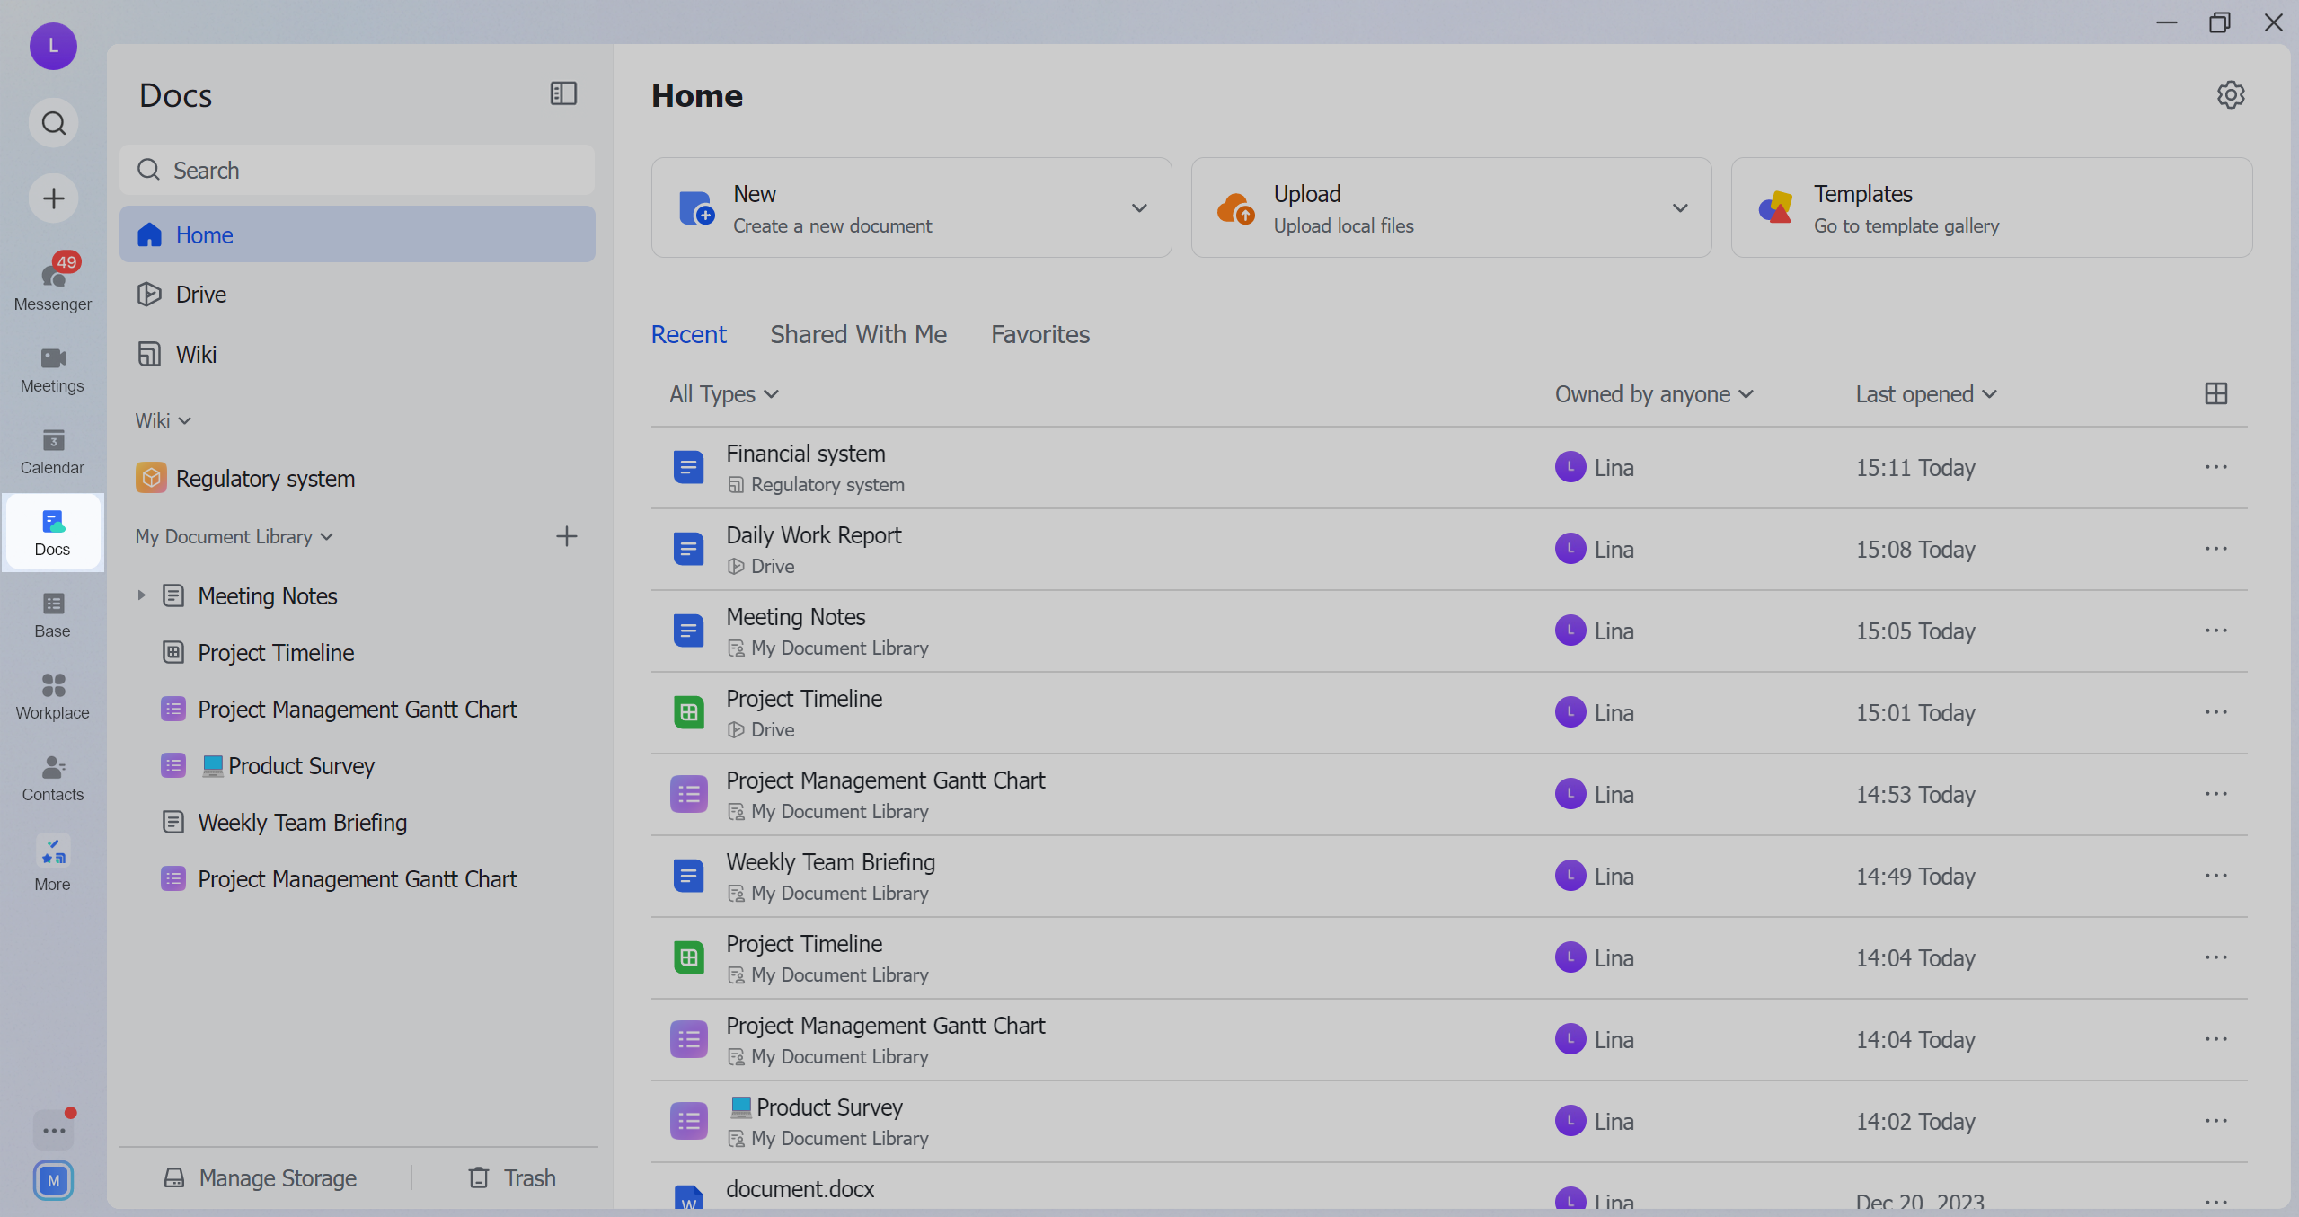Click inside the docs search field

[358, 170]
